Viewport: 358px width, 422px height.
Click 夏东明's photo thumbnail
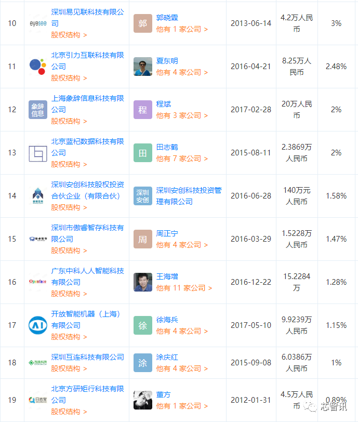(x=143, y=67)
